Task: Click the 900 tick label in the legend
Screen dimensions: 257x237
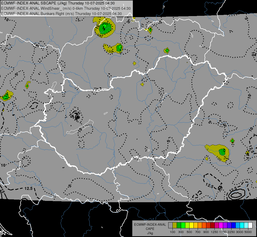Action: (206, 232)
